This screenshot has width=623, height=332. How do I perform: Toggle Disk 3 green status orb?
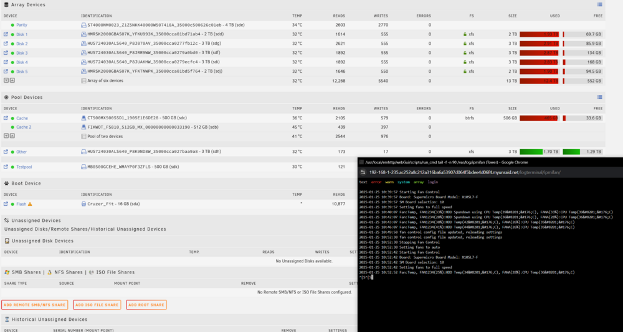tap(12, 53)
